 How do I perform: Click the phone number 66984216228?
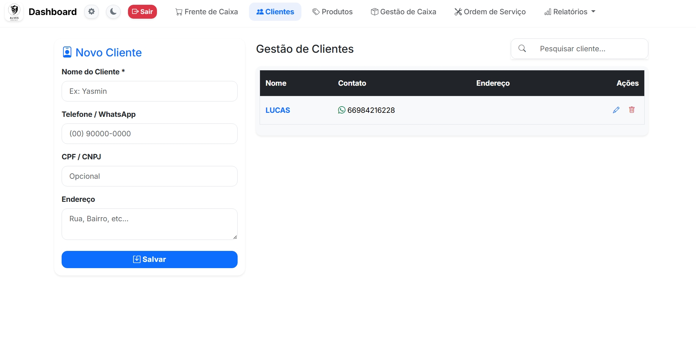(371, 110)
